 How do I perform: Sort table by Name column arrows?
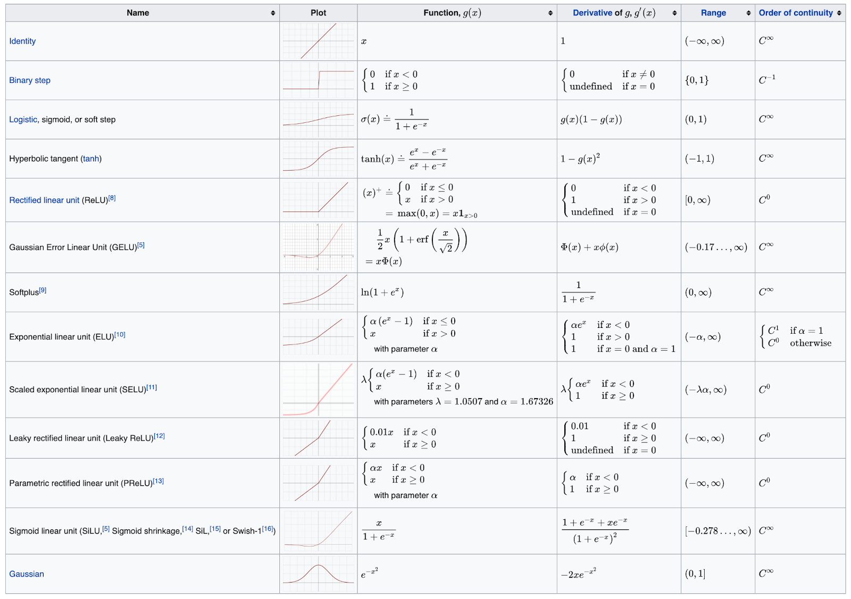point(273,13)
